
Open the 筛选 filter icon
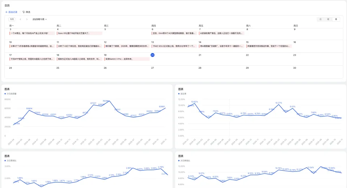coord(24,12)
